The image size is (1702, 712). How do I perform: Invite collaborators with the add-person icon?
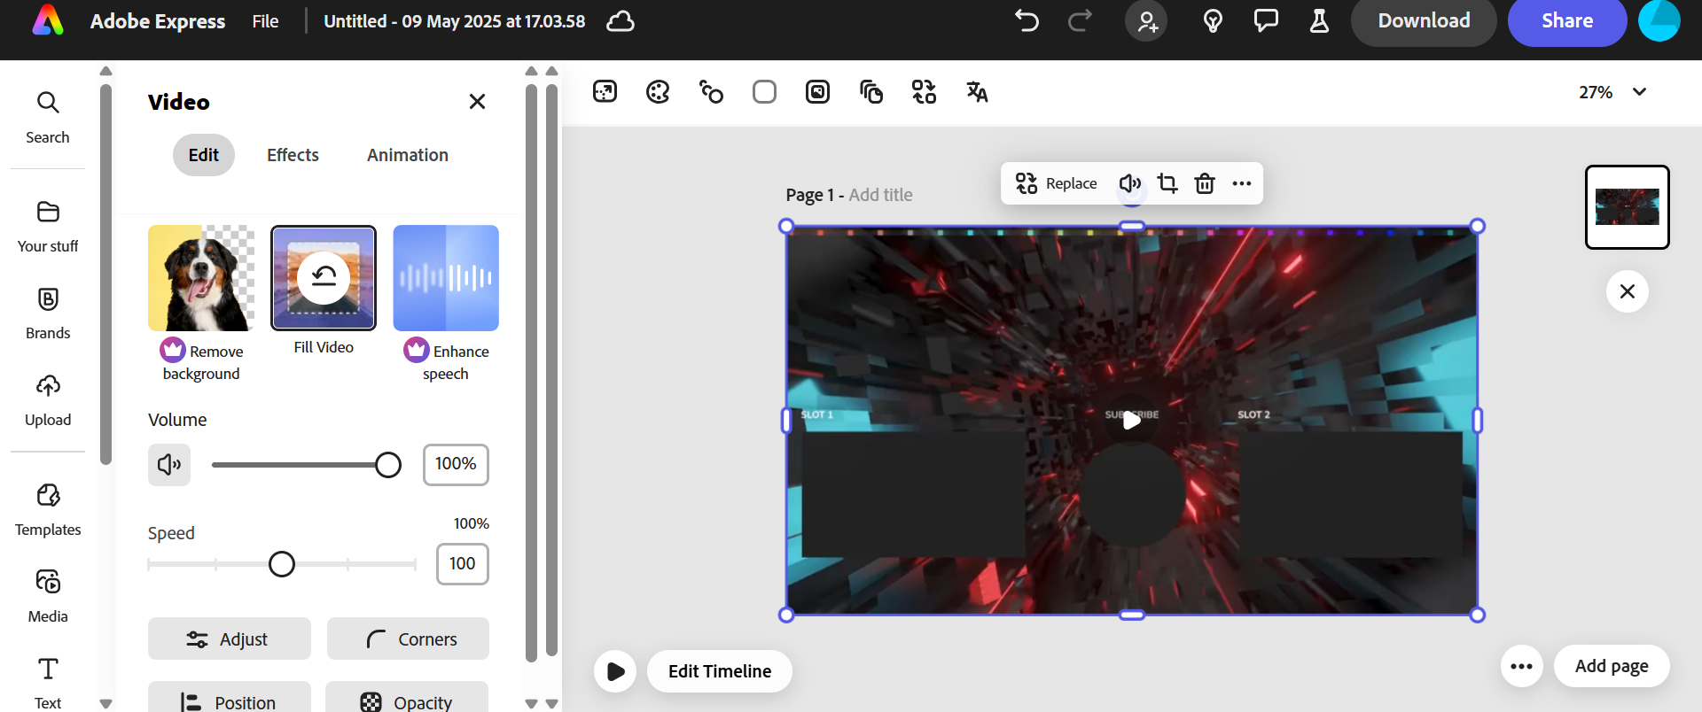[1146, 21]
